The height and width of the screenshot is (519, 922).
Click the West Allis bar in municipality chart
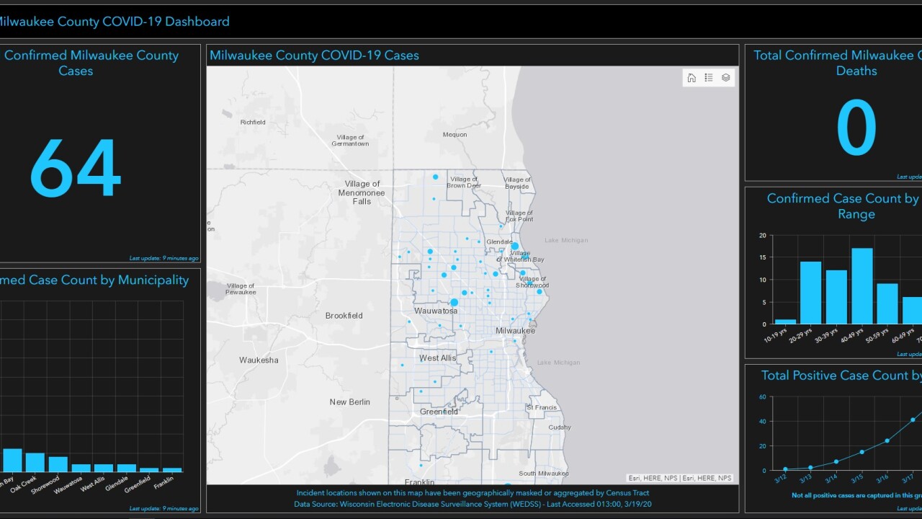[104, 468]
